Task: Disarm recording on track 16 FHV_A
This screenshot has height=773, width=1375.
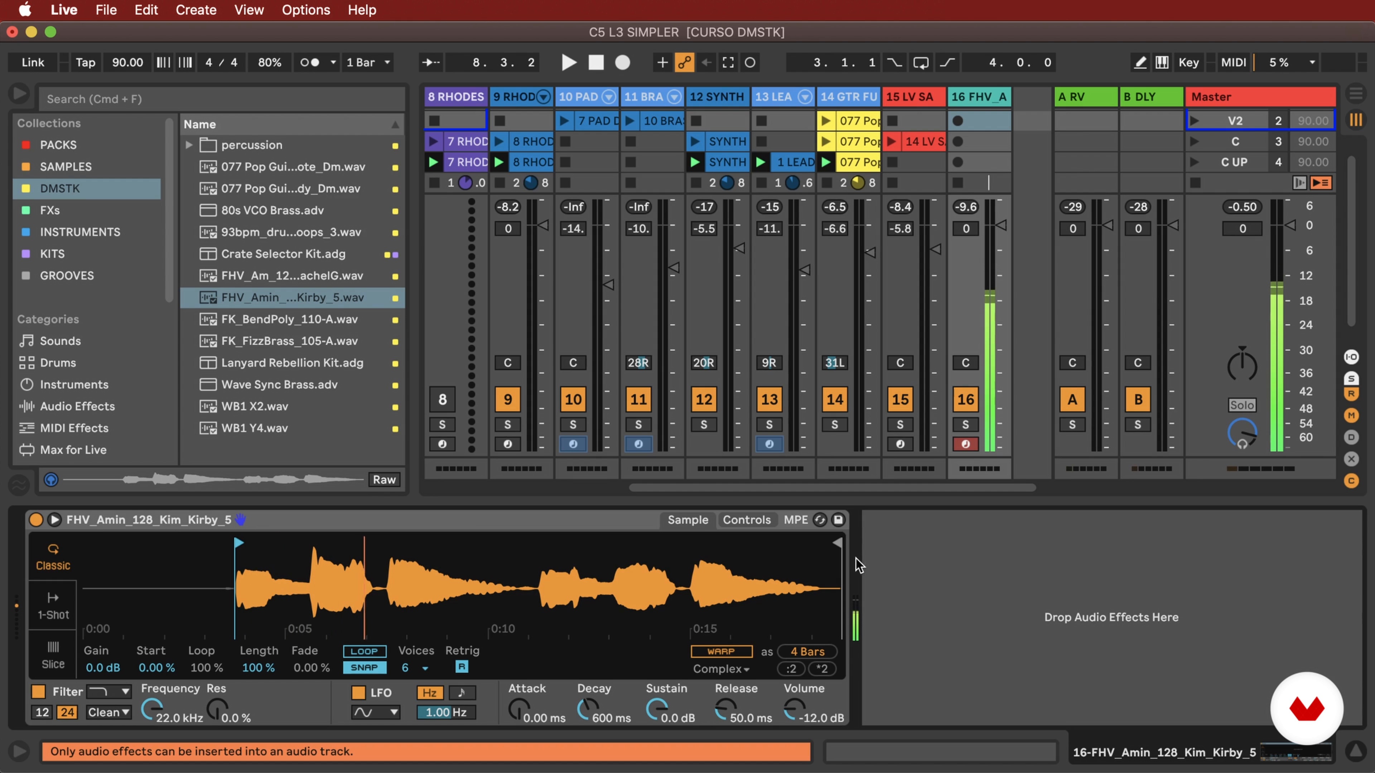Action: (x=965, y=444)
